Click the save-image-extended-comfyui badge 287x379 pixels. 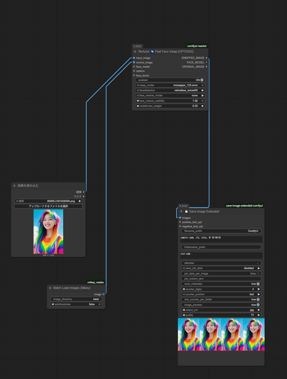coord(244,206)
